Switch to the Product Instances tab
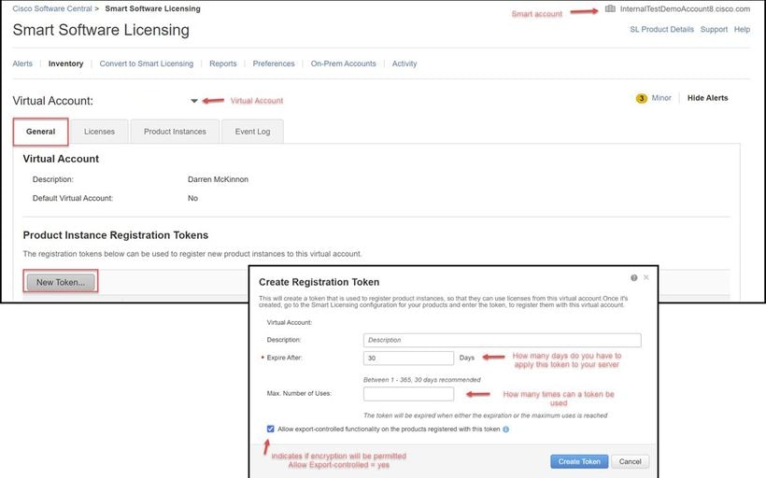The width and height of the screenshot is (766, 478). (175, 132)
